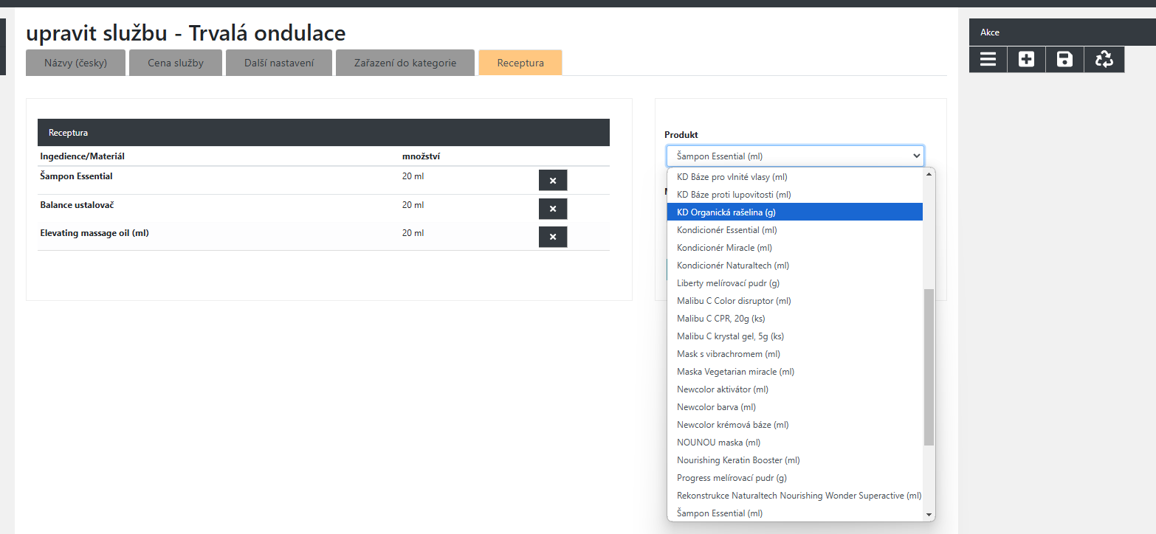Choose Newcolor krémová báze (ml)
The height and width of the screenshot is (534, 1156).
pos(795,425)
